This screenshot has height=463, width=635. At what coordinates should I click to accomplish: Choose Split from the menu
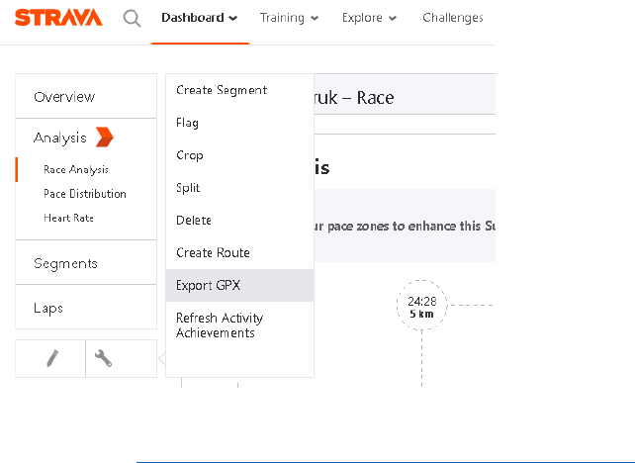[x=188, y=188]
